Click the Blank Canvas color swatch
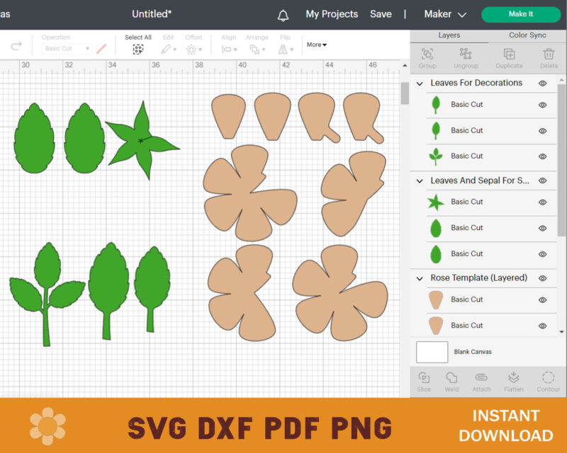This screenshot has width=567, height=453. point(432,351)
